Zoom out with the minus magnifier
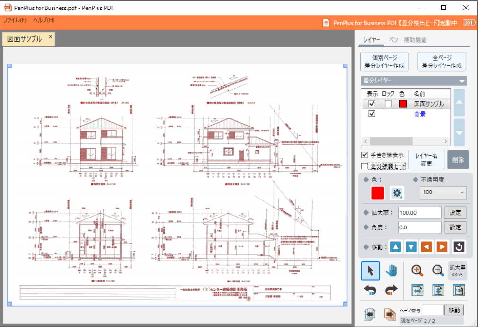 (438, 271)
